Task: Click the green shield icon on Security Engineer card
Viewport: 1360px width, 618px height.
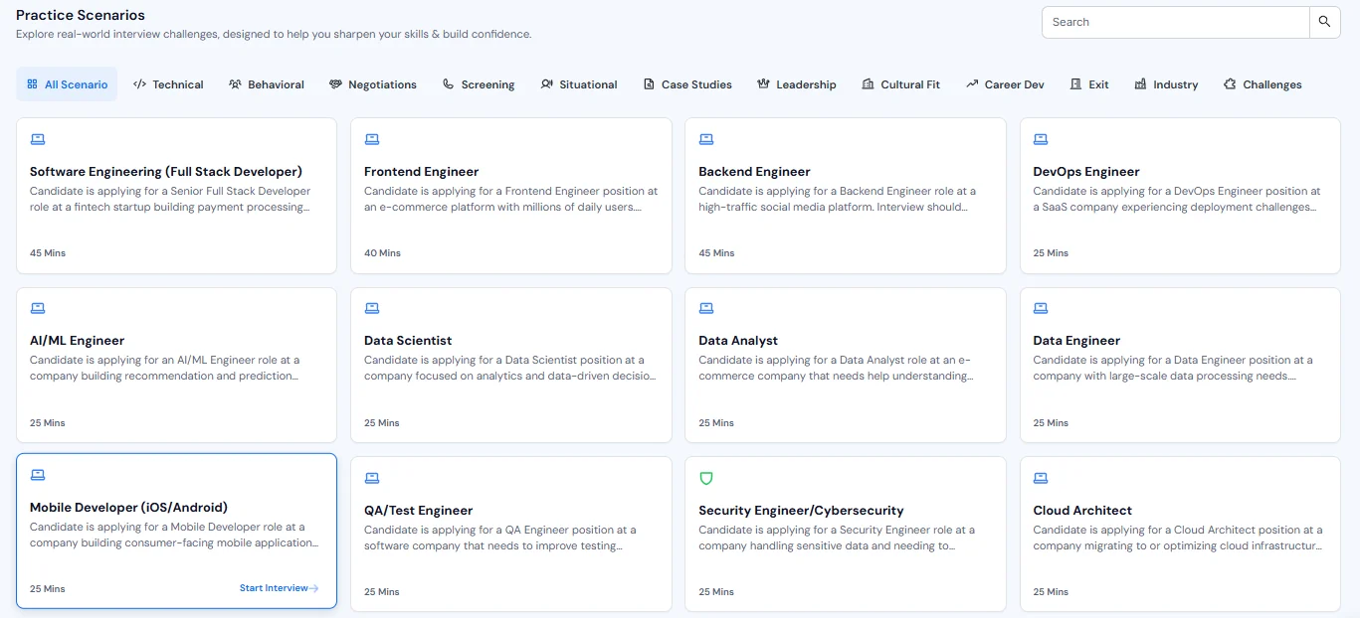Action: [x=706, y=478]
